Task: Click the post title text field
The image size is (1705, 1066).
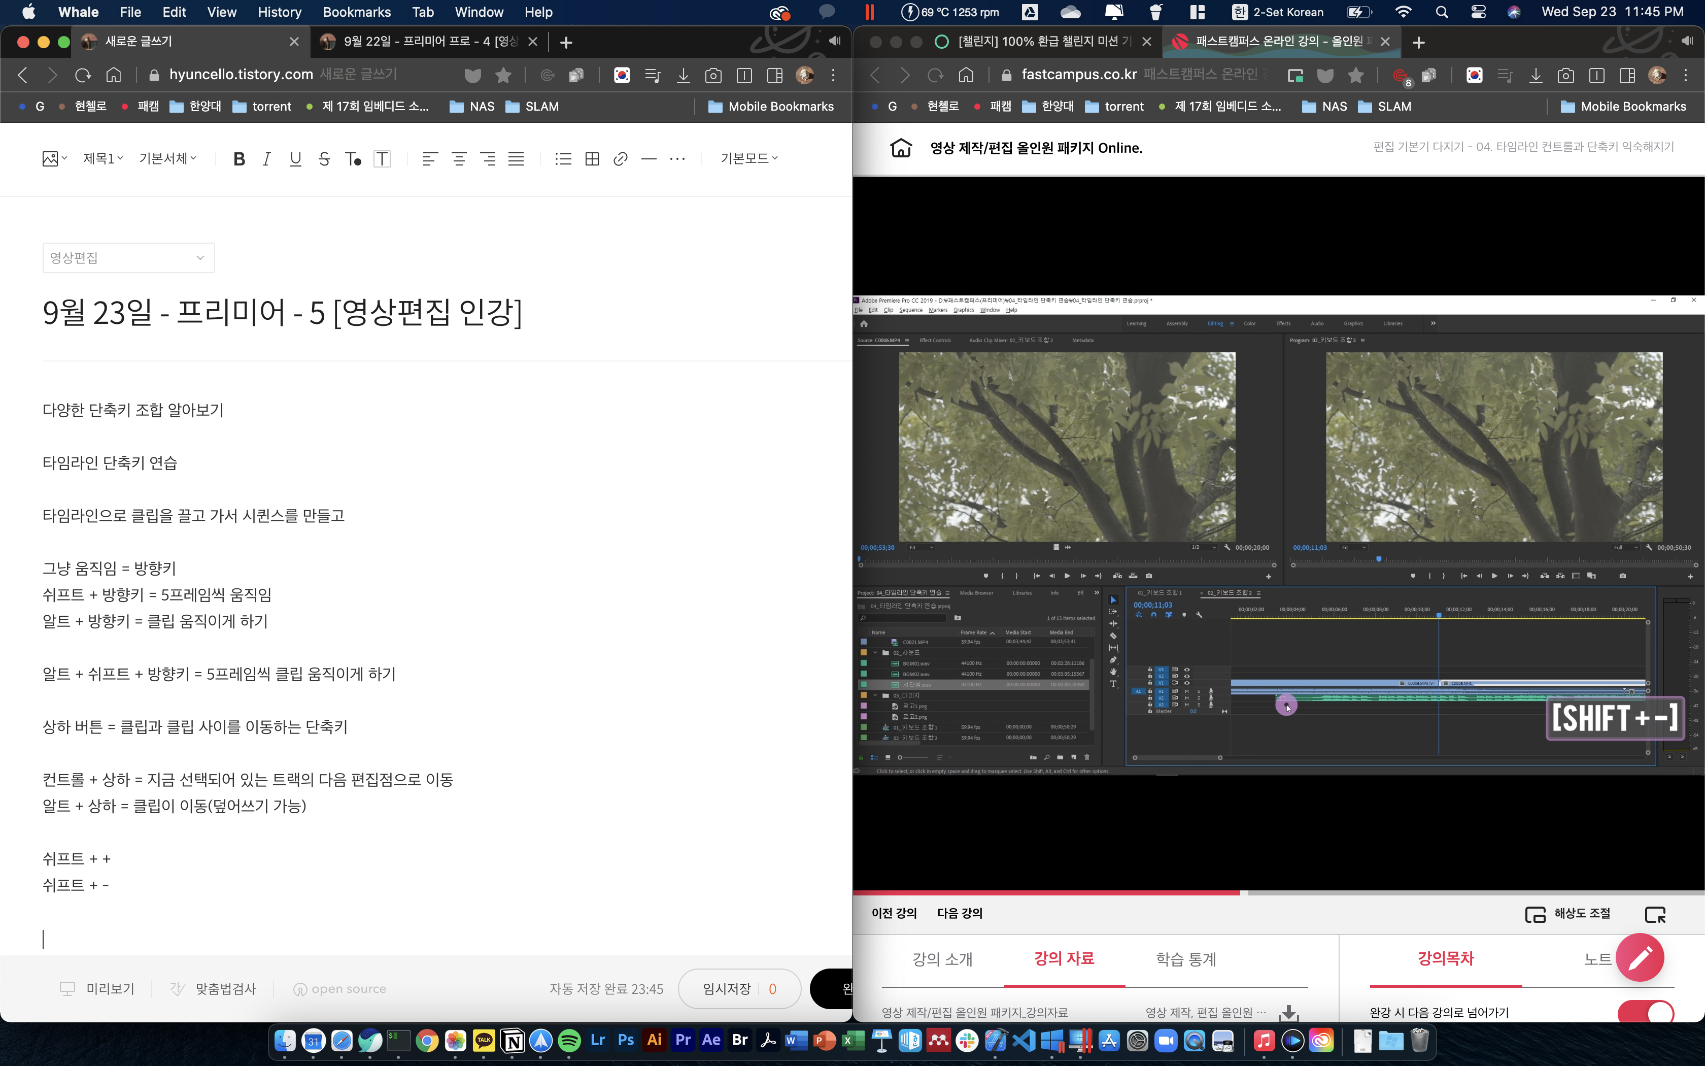Action: (x=282, y=312)
